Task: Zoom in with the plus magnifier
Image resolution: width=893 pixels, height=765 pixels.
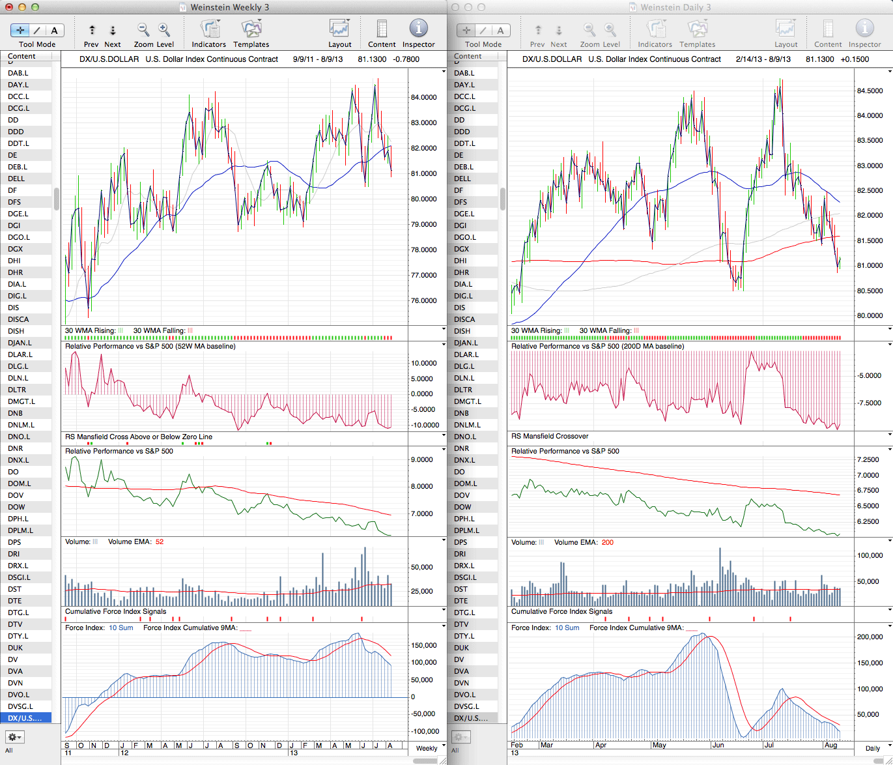Action: tap(164, 30)
